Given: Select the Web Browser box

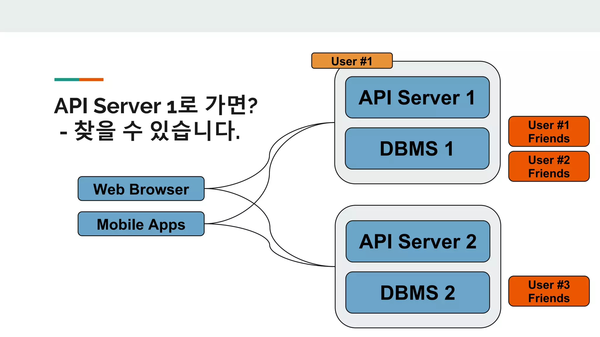Looking at the screenshot, I should tap(141, 189).
